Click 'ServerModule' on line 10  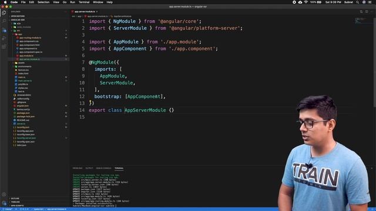pyautogui.click(x=116, y=83)
